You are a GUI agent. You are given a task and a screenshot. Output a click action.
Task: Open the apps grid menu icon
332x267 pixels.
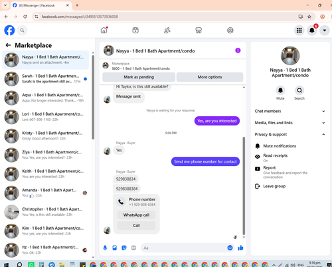(x=299, y=31)
